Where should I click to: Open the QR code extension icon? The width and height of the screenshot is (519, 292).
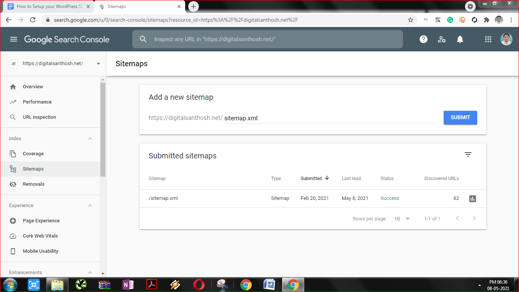pos(438,20)
